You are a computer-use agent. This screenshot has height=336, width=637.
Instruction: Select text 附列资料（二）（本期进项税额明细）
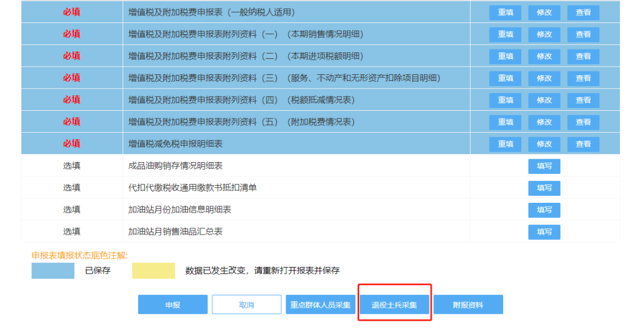click(245, 56)
